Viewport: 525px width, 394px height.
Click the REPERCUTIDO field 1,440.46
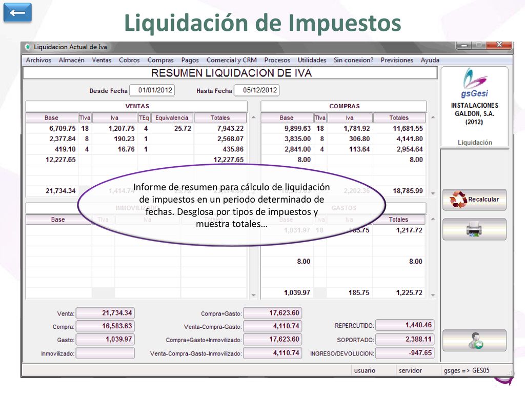point(405,325)
